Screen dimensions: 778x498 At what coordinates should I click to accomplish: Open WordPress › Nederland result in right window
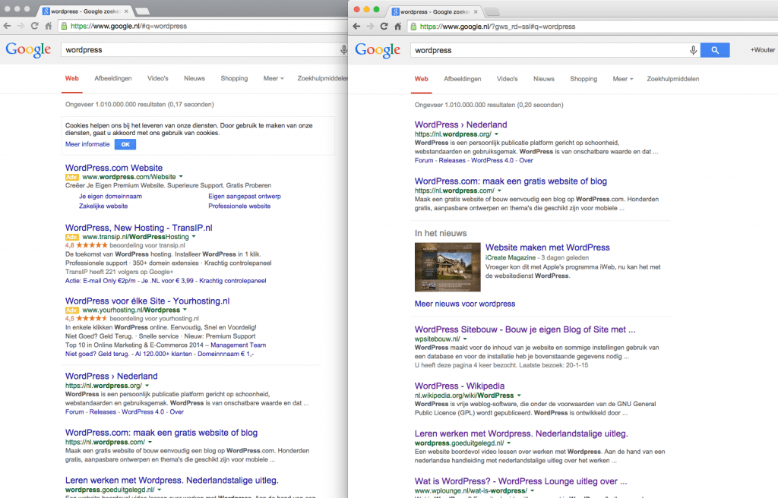click(461, 125)
